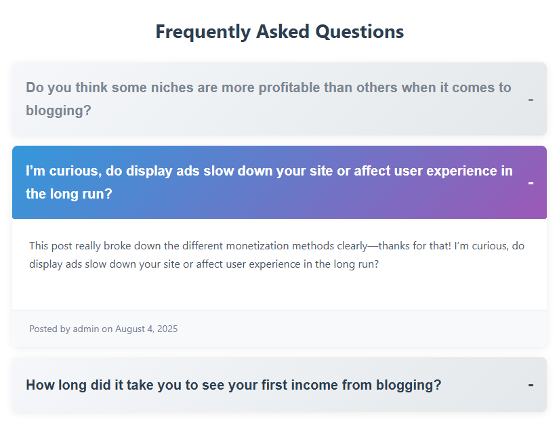
Task: Collapse icon on the niches profitability question
Action: pos(531,100)
